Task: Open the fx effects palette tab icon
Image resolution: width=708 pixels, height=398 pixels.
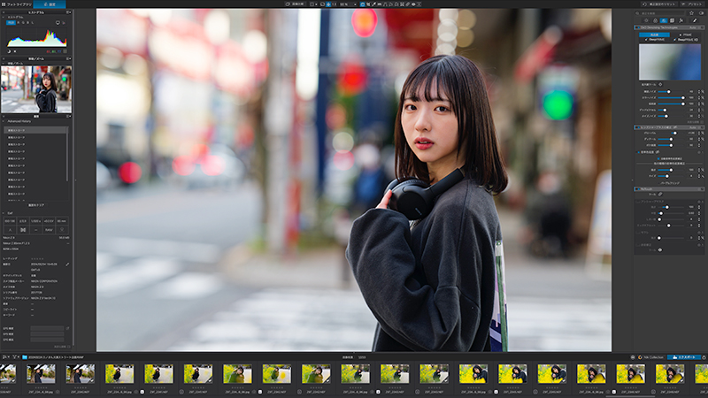Action: pos(681,20)
